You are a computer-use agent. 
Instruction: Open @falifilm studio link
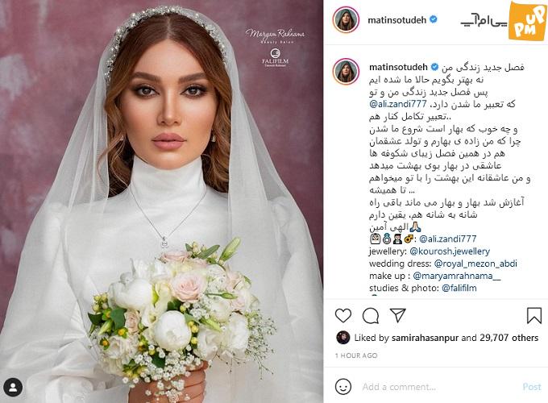click(x=459, y=288)
